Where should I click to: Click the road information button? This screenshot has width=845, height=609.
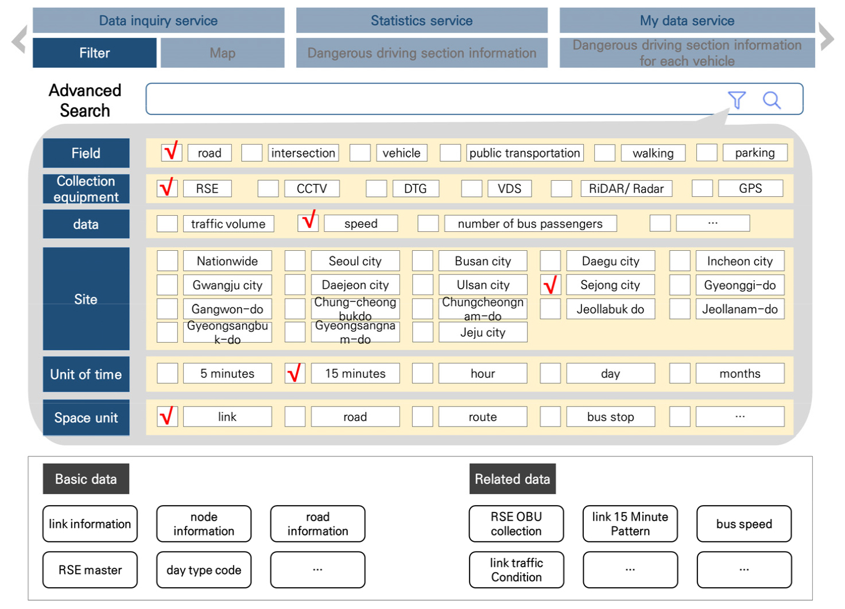(317, 523)
